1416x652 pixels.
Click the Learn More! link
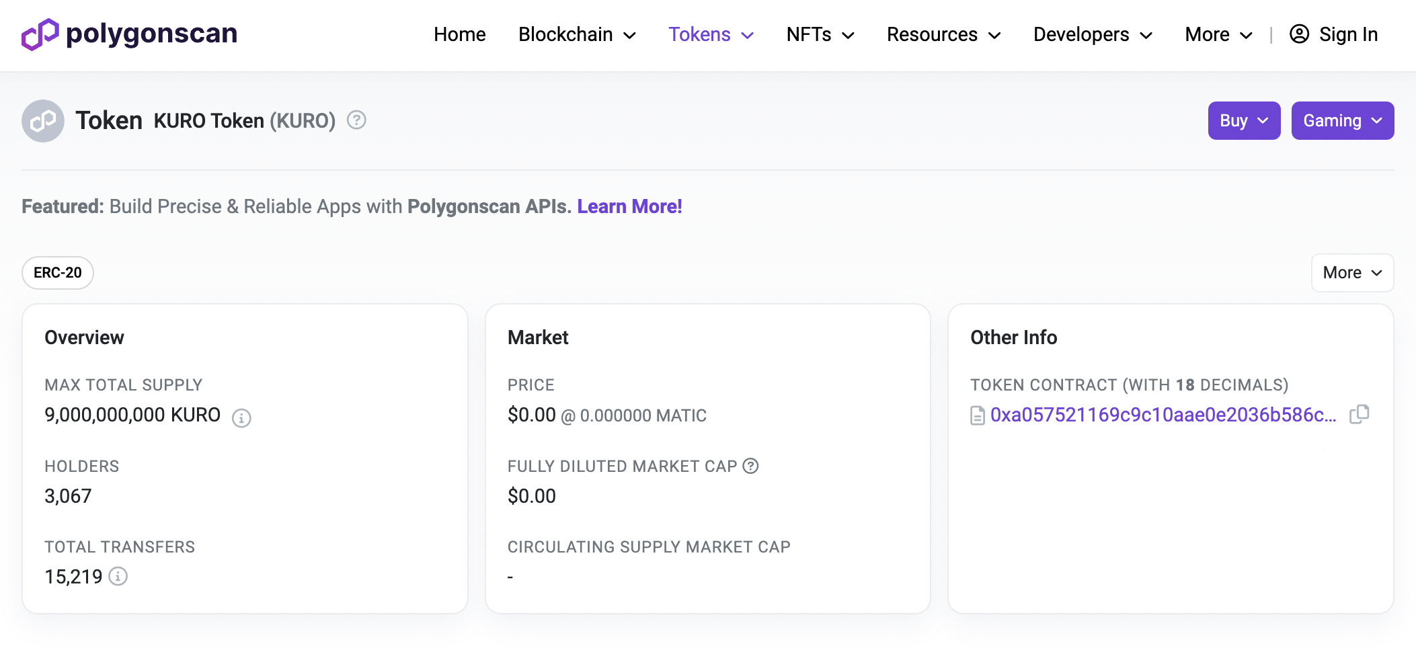point(629,206)
